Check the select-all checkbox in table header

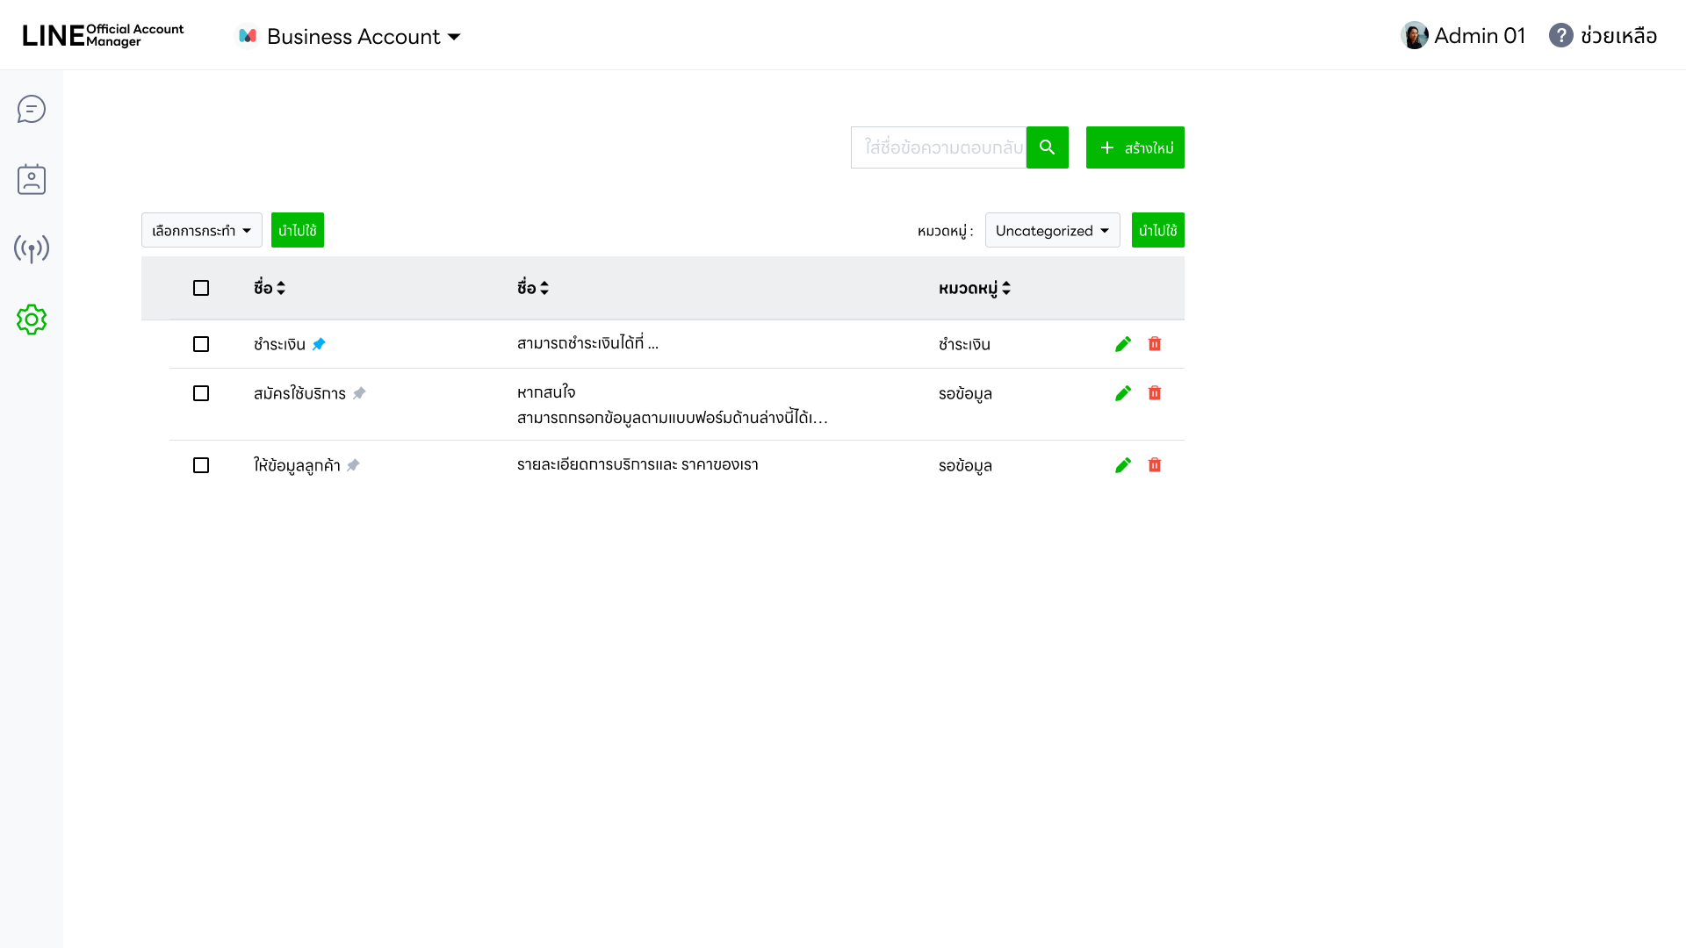pyautogui.click(x=201, y=288)
